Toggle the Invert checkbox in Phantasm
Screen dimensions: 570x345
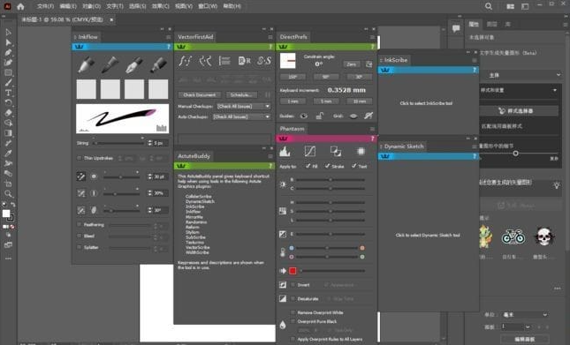point(293,285)
